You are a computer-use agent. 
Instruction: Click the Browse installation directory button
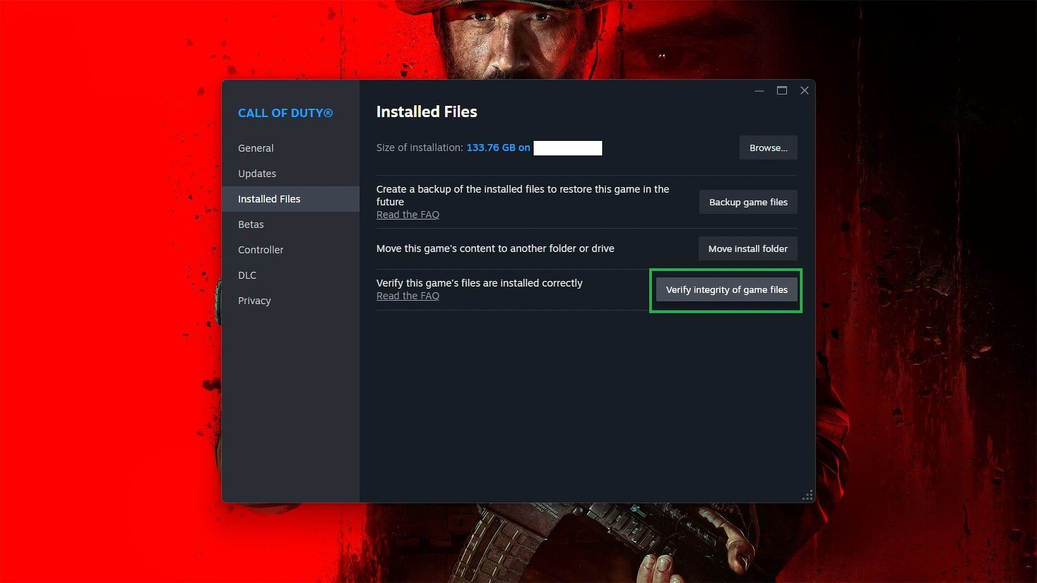point(769,147)
